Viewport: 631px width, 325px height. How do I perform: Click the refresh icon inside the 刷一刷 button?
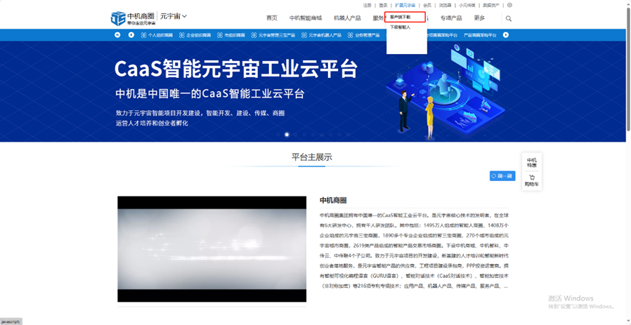tap(494, 176)
